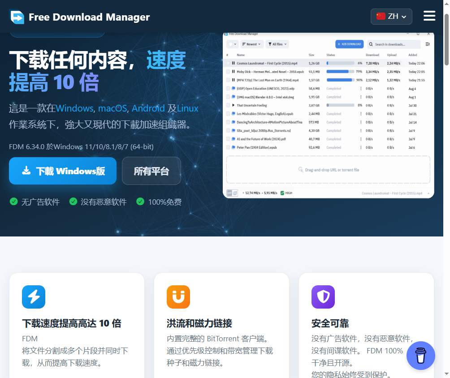450x378 pixels.
Task: Open three-dot menu for Sita_poet row
Action: tap(361, 130)
